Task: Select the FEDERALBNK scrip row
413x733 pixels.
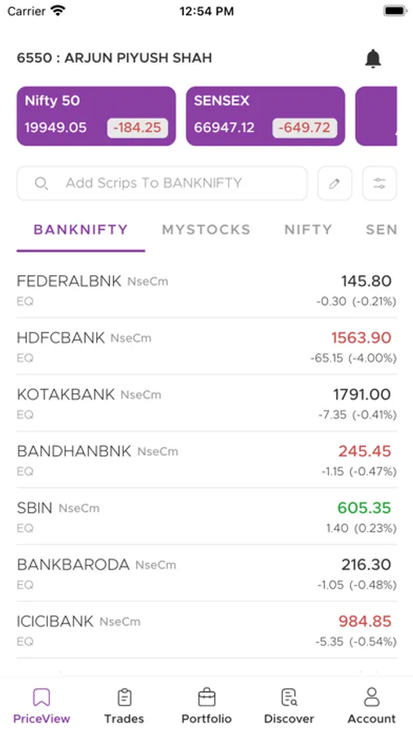Action: [x=207, y=290]
